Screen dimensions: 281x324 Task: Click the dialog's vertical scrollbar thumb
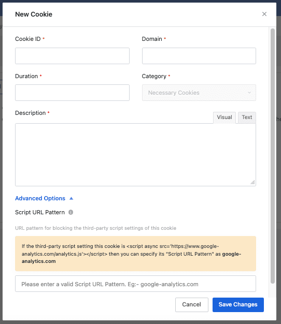click(273, 156)
